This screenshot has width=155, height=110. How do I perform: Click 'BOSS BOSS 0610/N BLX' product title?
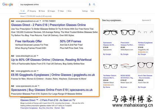click(x=127, y=77)
